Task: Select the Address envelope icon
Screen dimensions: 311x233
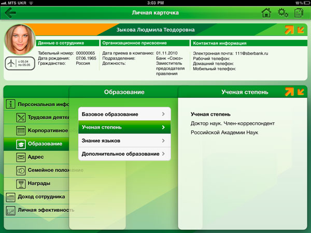Action: pos(21,157)
